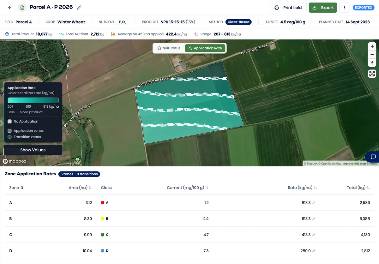Click zone B total 5,088
Viewport: 379px width, 264px height.
(x=365, y=219)
